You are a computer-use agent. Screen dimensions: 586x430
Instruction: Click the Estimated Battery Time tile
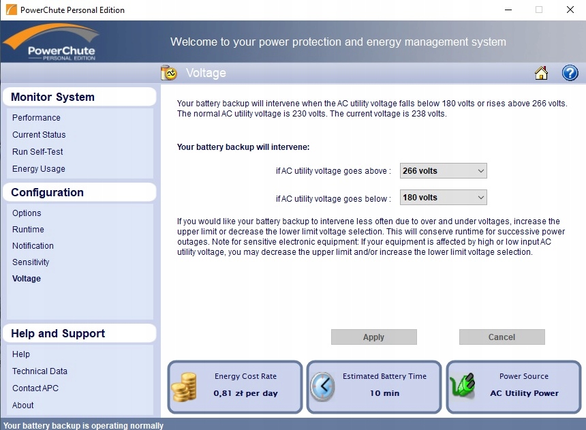(373, 387)
